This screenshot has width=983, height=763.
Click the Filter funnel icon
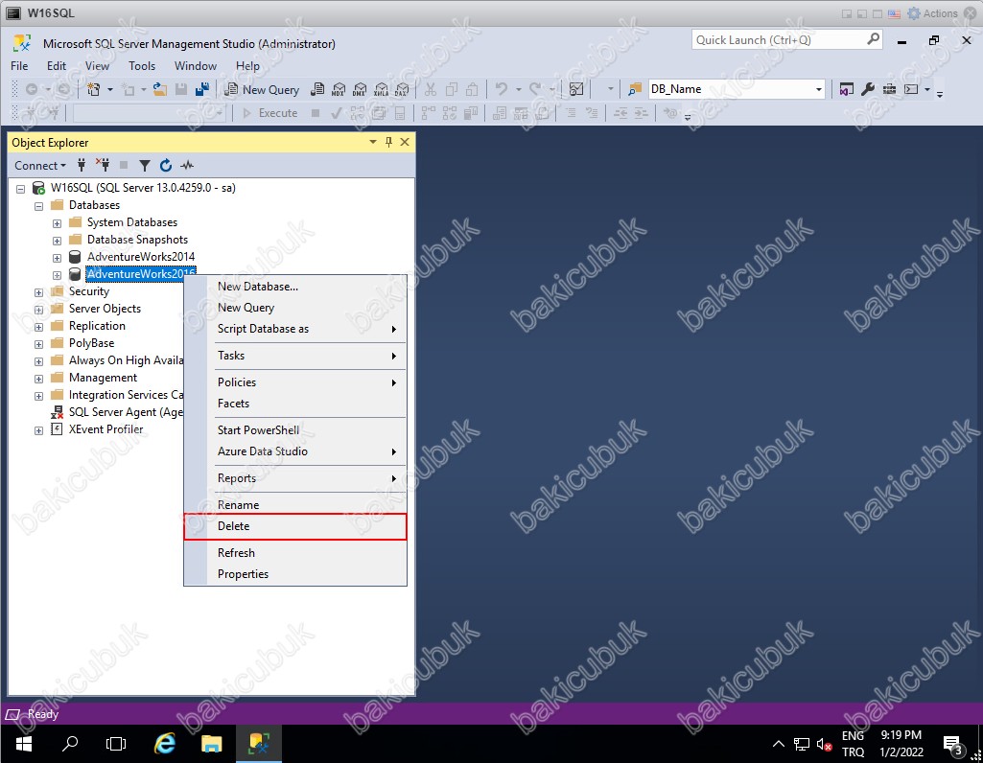click(145, 166)
